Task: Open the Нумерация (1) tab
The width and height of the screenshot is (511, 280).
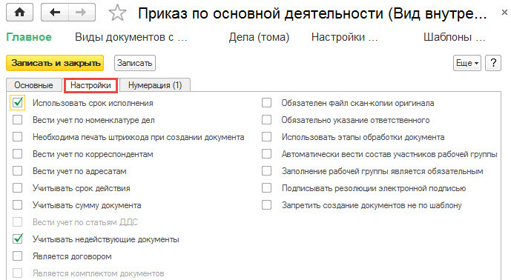Action: [x=155, y=85]
